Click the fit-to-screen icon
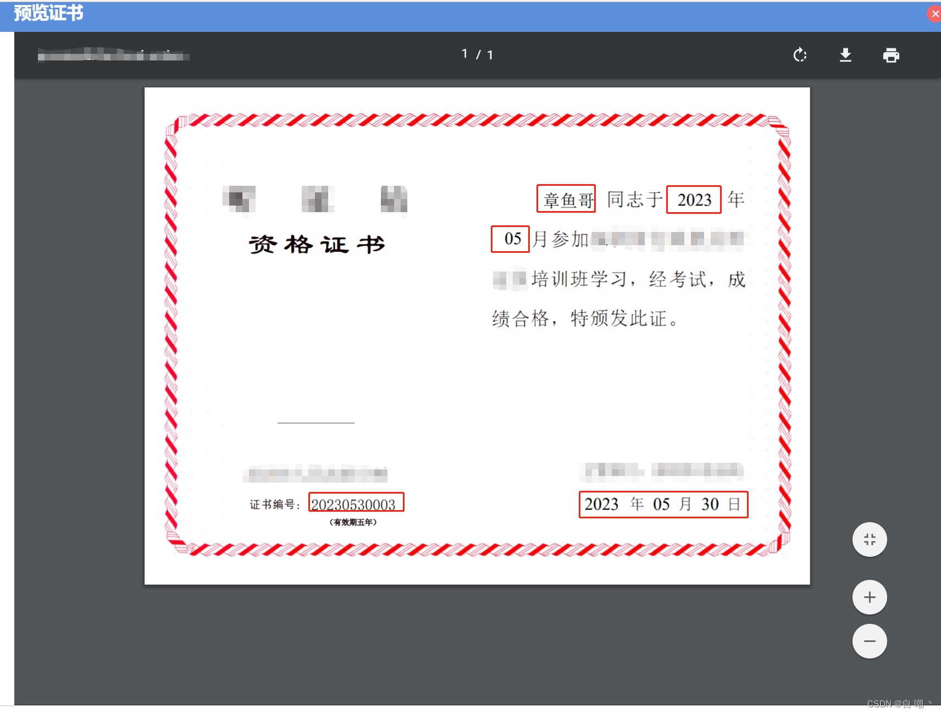941x714 pixels. tap(869, 540)
